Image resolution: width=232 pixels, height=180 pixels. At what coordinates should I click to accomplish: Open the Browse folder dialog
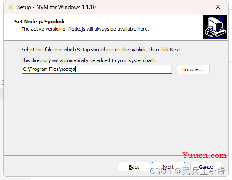click(193, 69)
